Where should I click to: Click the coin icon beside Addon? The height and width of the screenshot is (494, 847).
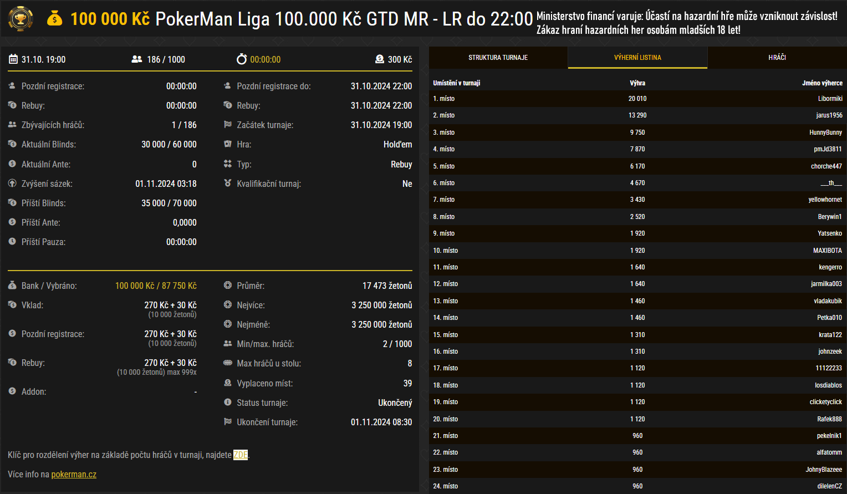point(12,391)
